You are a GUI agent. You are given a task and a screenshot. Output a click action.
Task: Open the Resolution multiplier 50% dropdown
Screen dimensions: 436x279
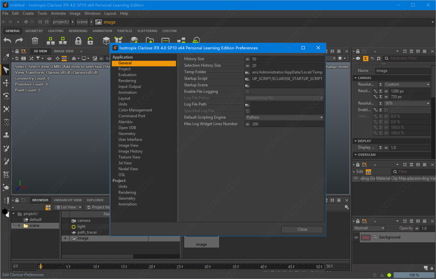(407, 103)
